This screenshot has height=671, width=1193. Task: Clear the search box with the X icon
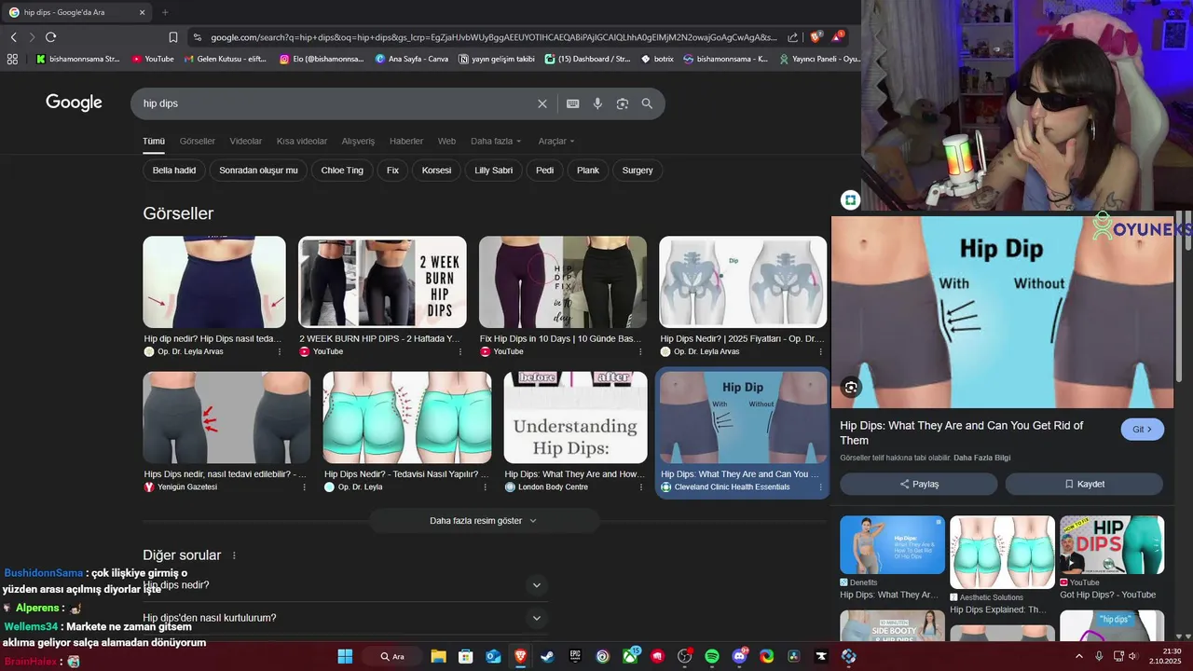pyautogui.click(x=542, y=103)
